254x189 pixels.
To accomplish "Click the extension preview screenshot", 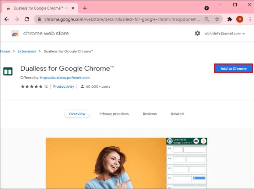I will [126, 163].
